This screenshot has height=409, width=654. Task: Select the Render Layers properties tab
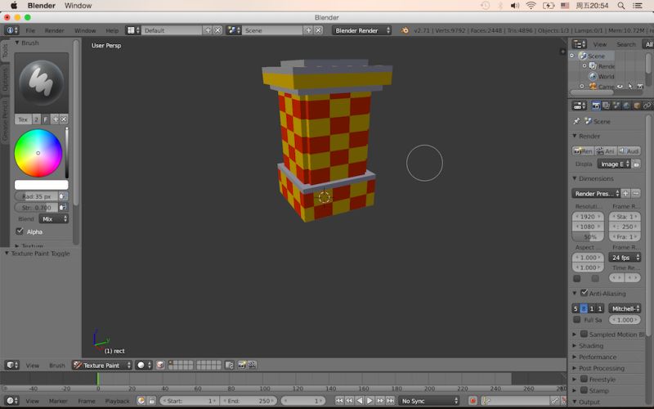pyautogui.click(x=606, y=106)
